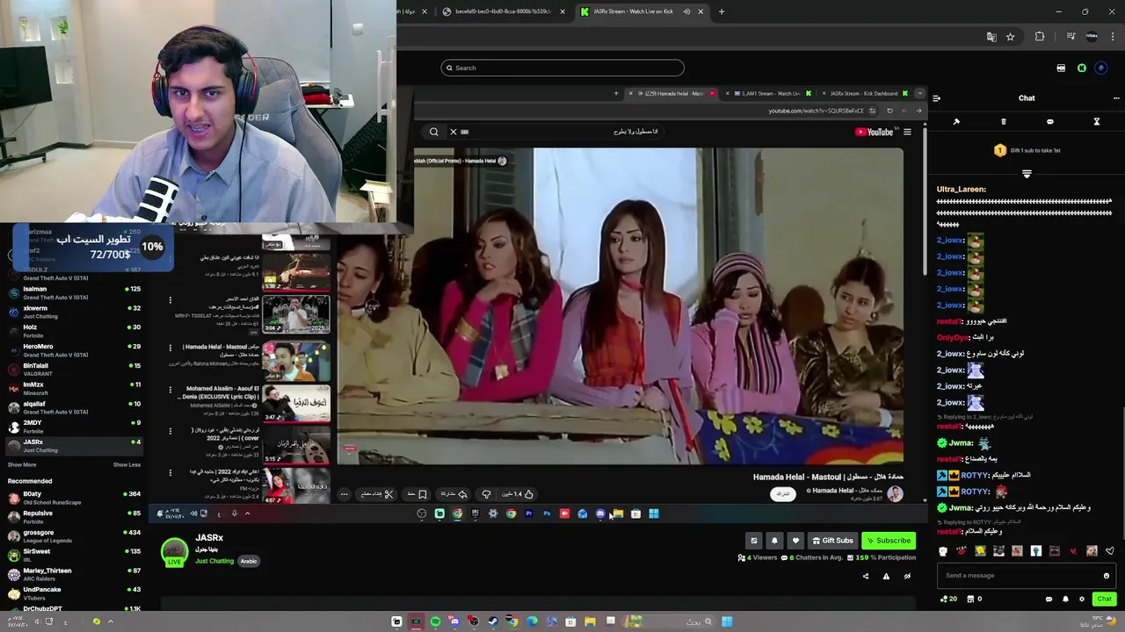
Task: Open the more-actions dots under embedded video
Action: pos(344,494)
